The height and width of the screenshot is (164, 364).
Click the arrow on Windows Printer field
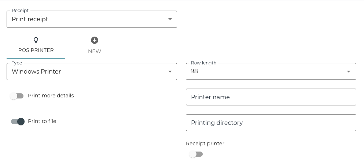click(x=170, y=72)
